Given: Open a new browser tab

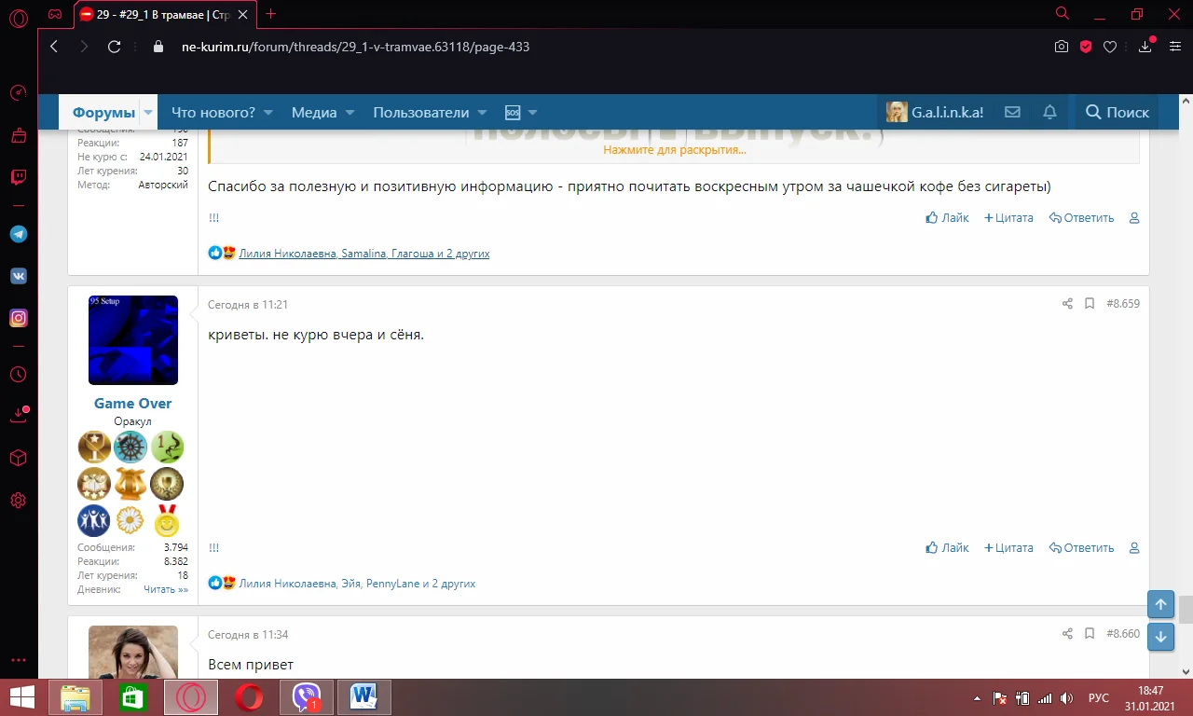Looking at the screenshot, I should coord(271,14).
